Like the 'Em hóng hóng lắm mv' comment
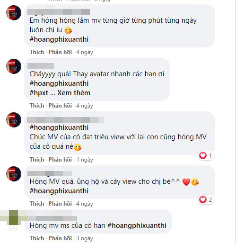Viewport: 236px width, 244px height. point(37,52)
